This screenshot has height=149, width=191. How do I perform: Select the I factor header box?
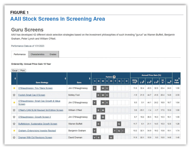coord(123,81)
